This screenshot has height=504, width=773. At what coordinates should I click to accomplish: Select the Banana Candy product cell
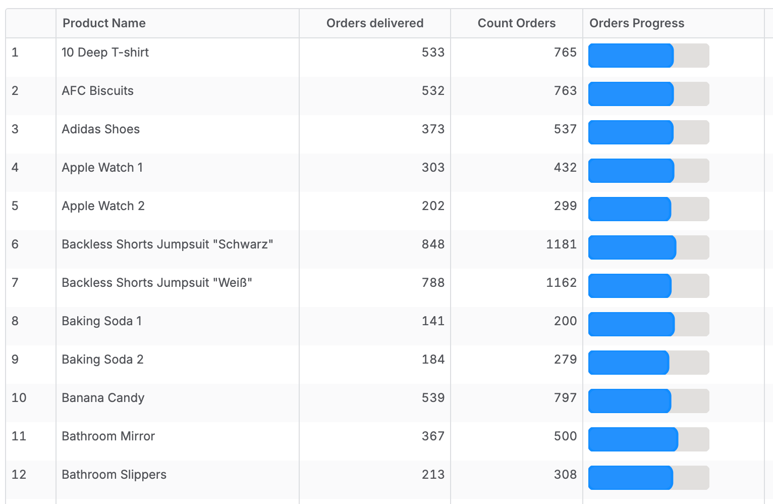click(177, 402)
